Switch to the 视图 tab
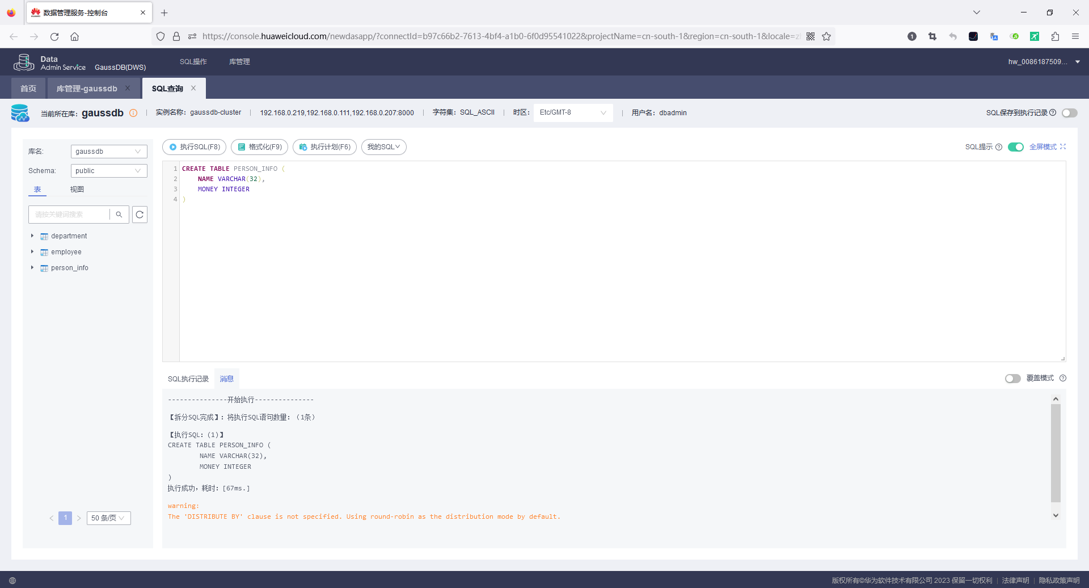 [x=77, y=190]
